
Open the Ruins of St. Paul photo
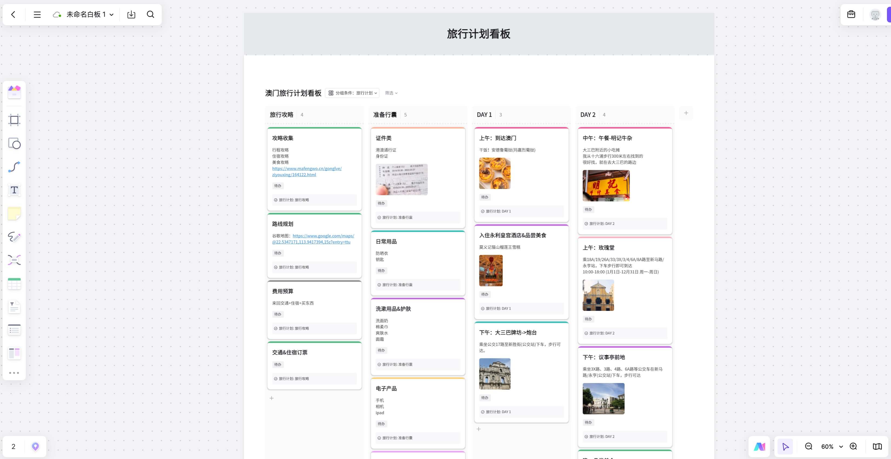(495, 374)
